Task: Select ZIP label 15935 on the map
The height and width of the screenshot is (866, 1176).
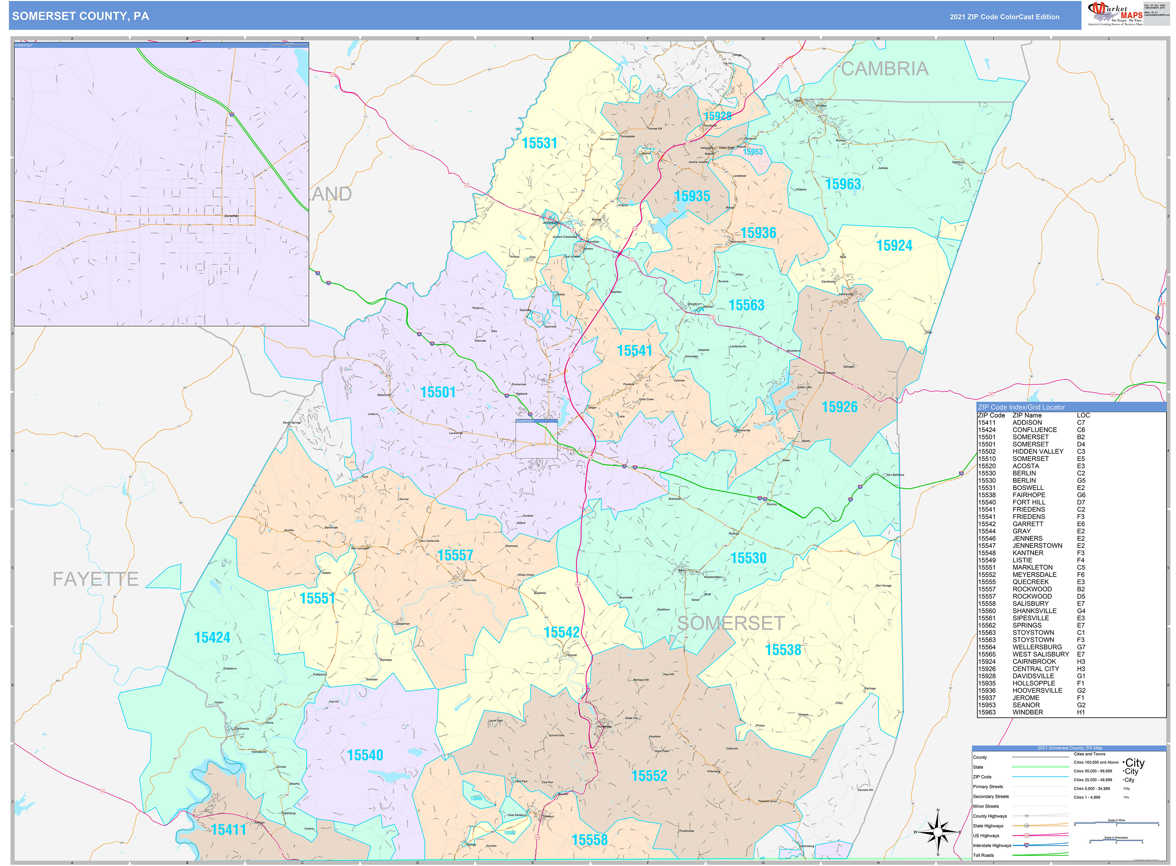Action: pyautogui.click(x=692, y=196)
